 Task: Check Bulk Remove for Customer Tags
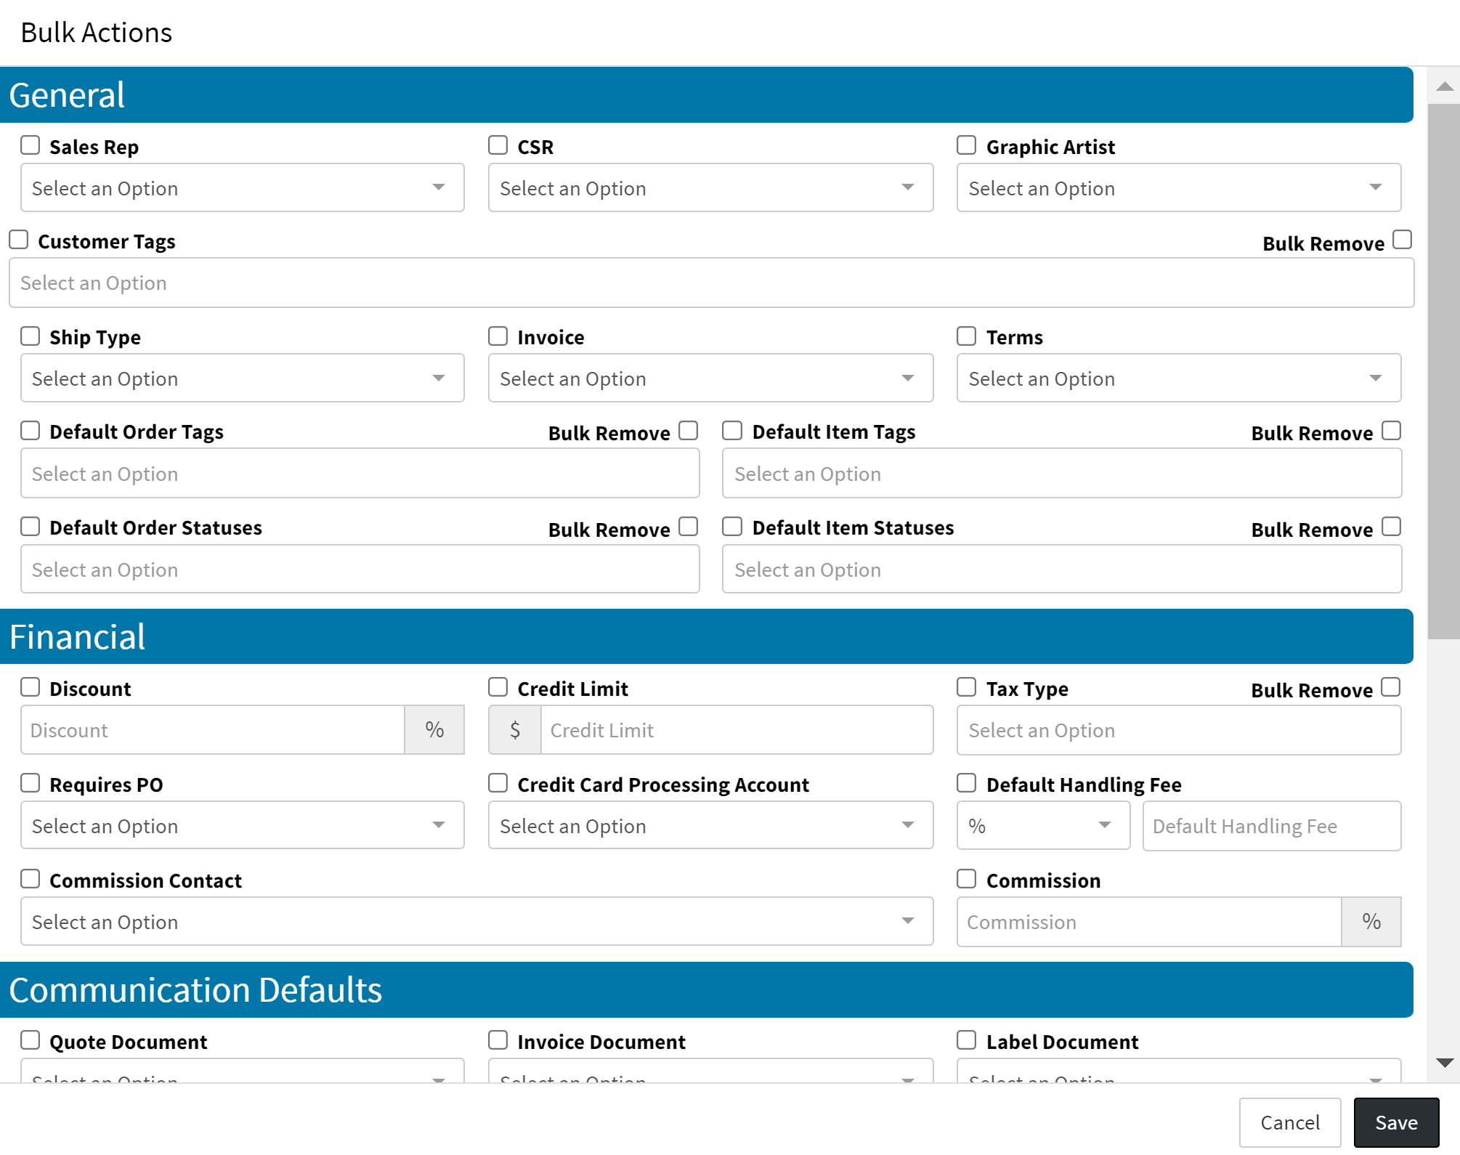coord(1402,240)
